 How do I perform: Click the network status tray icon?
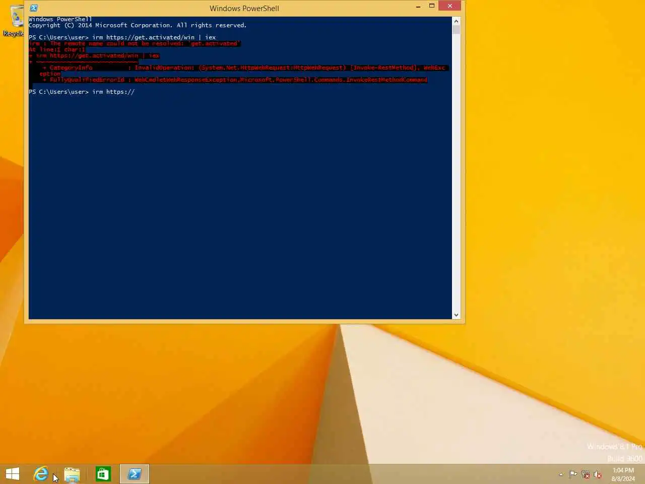[x=586, y=474]
